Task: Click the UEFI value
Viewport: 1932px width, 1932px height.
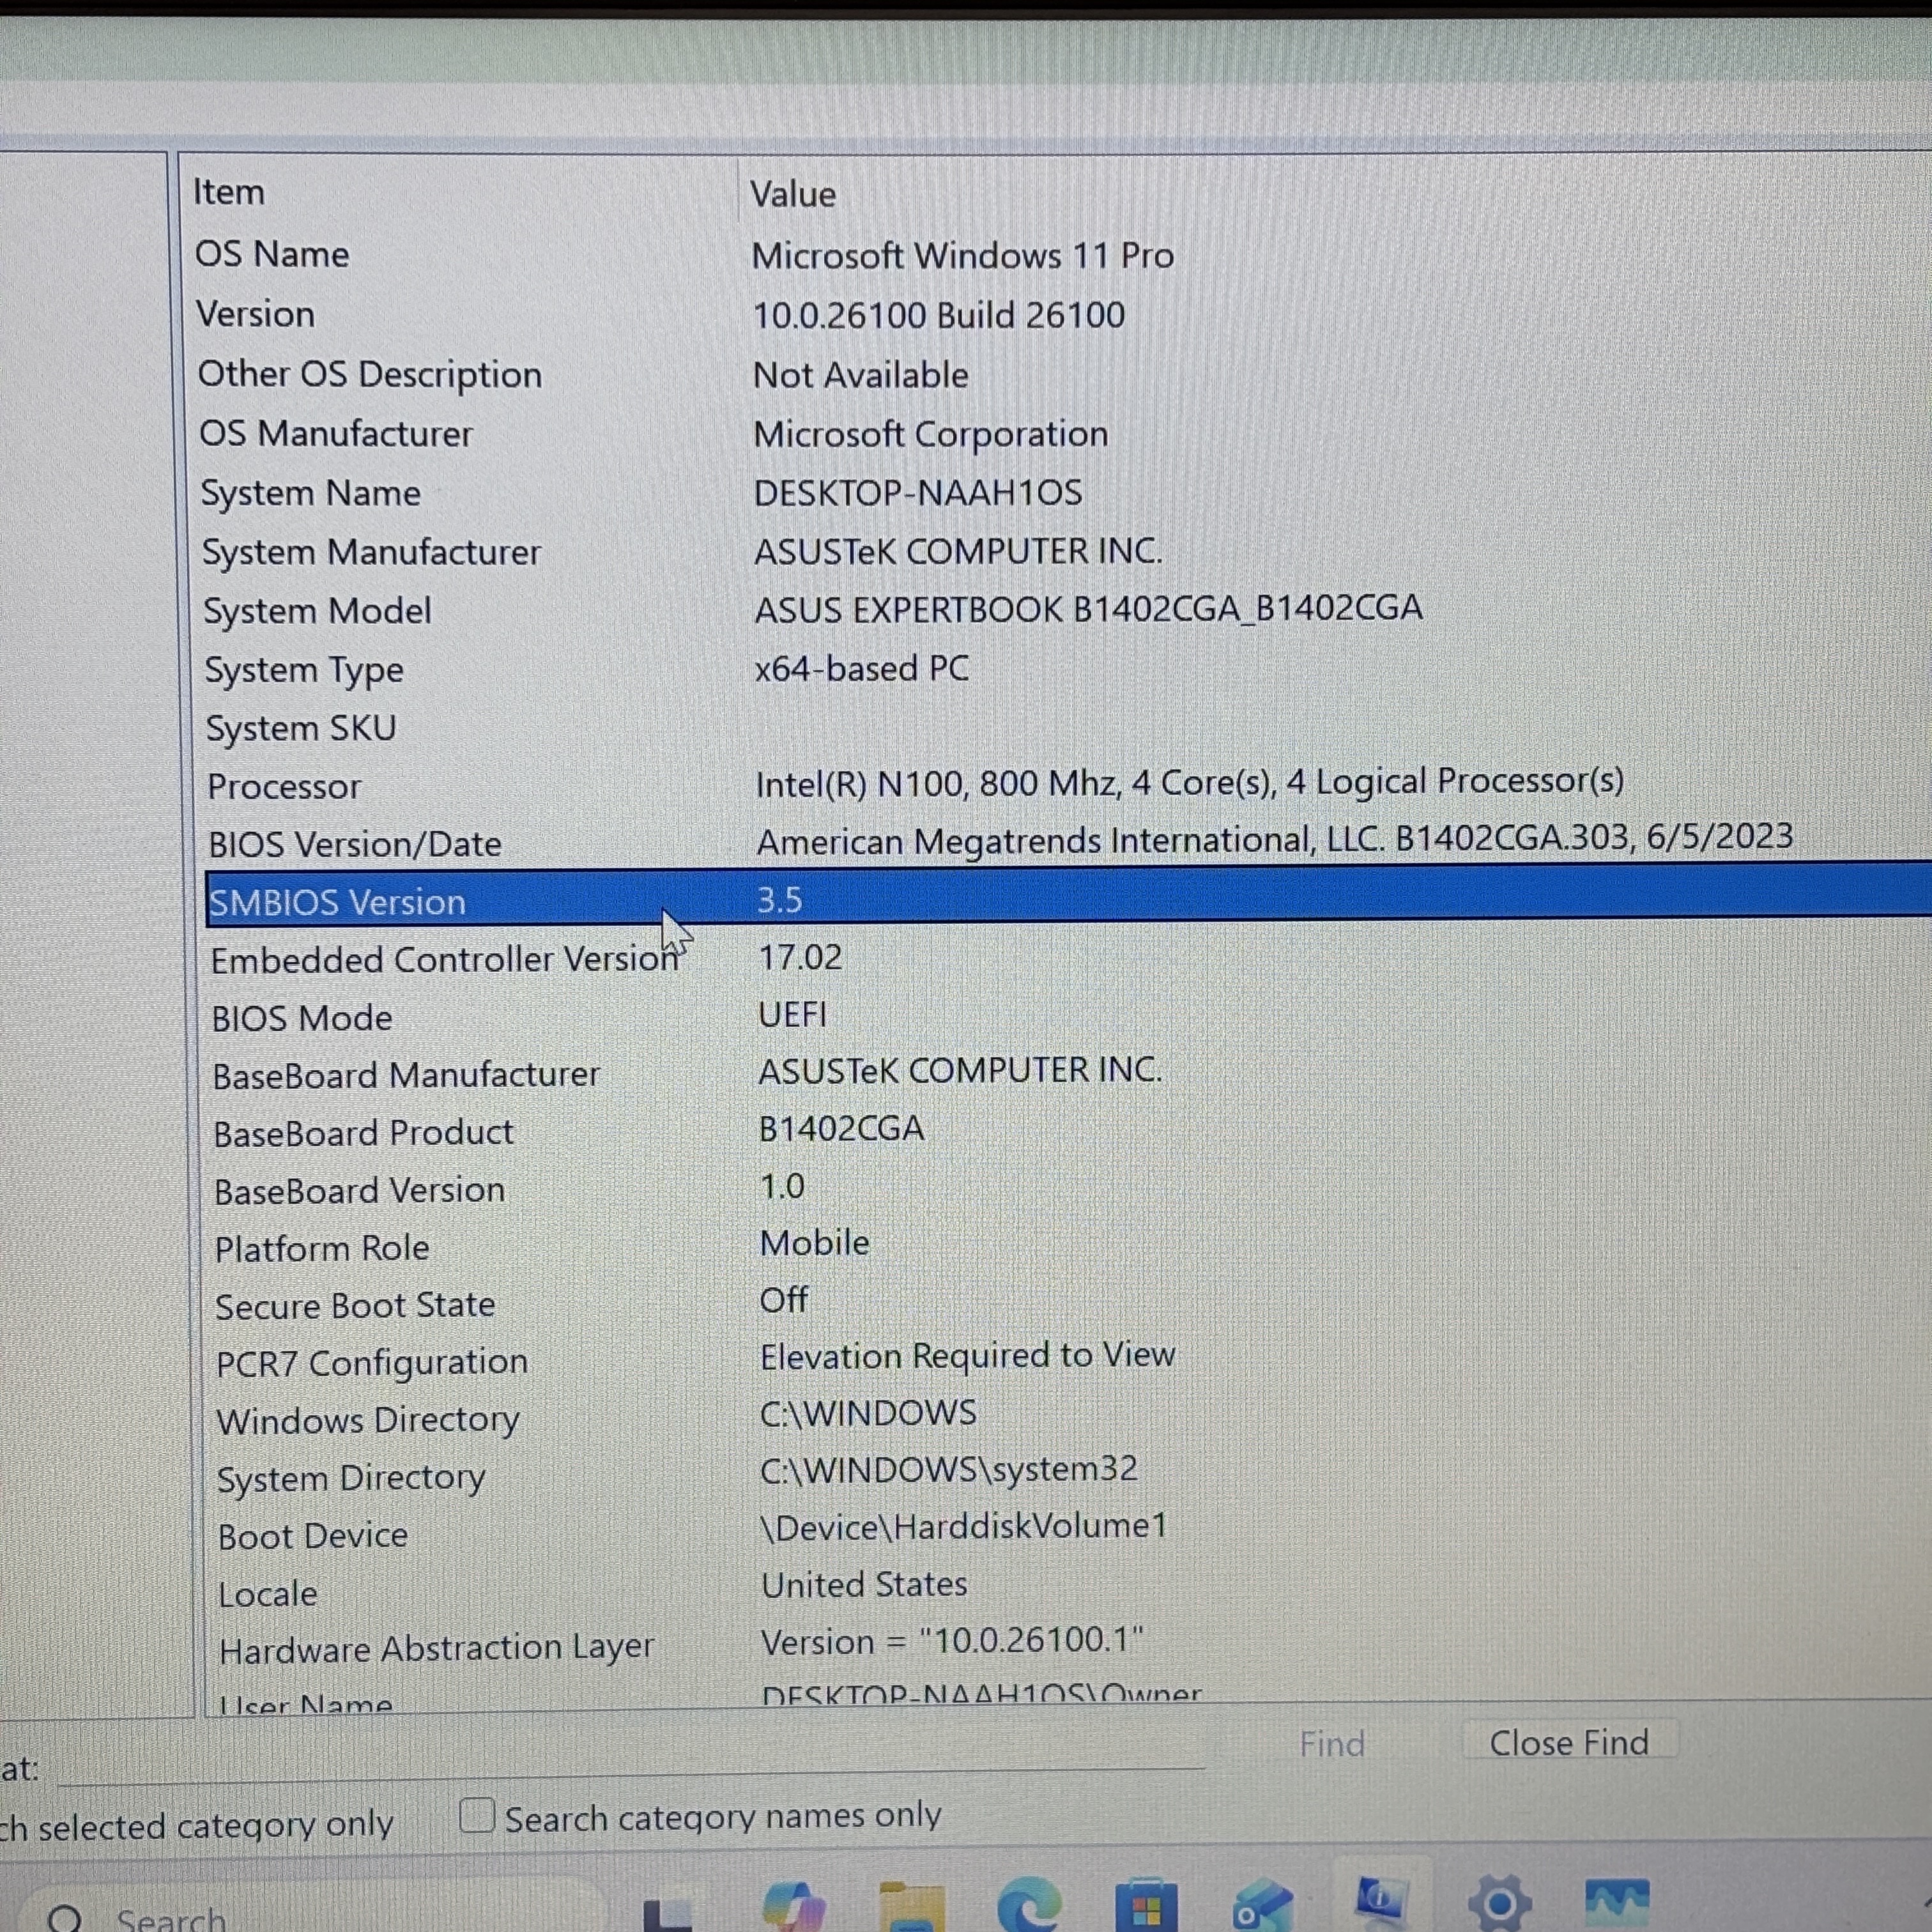Action: (x=792, y=1015)
